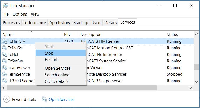
Task: Click the gear icon beside TcMcGst
Action: (x=5, y=48)
